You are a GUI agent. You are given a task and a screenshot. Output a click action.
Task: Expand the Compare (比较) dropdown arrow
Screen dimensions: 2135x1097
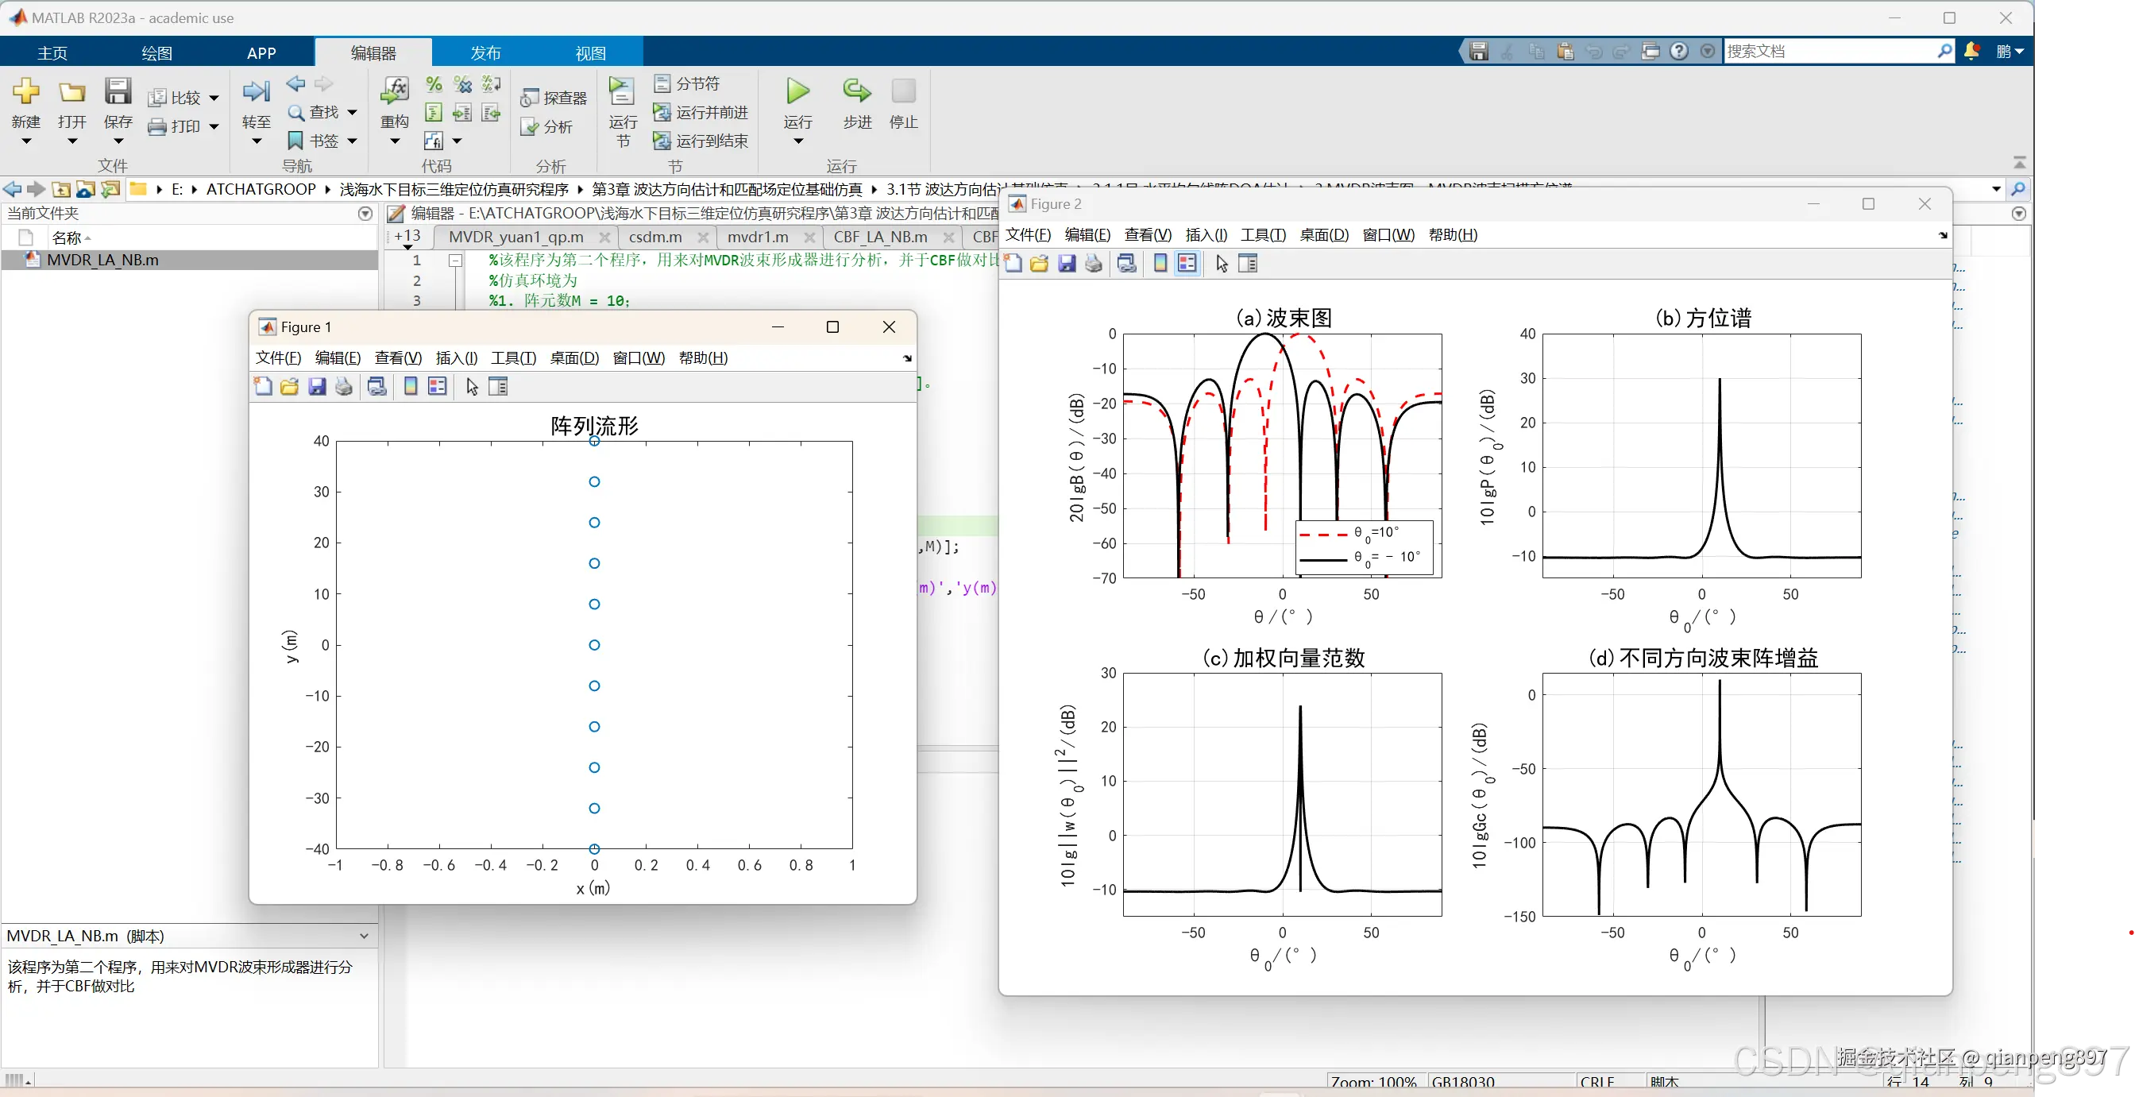214,98
